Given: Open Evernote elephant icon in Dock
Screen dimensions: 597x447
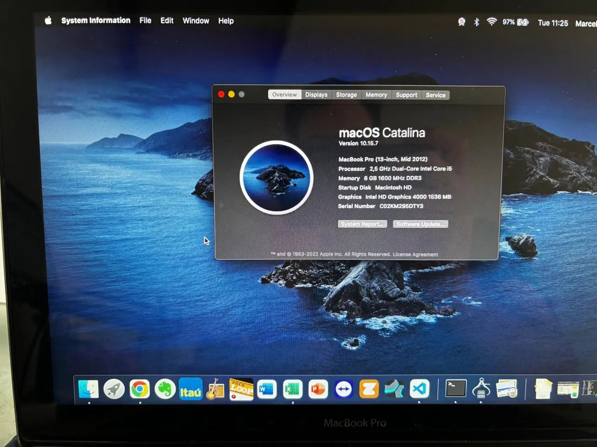Looking at the screenshot, I should pos(165,389).
